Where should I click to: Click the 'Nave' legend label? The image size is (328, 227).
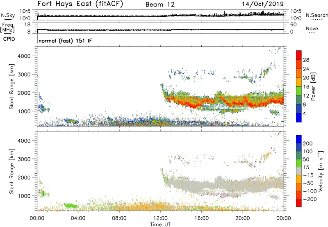pos(312,28)
